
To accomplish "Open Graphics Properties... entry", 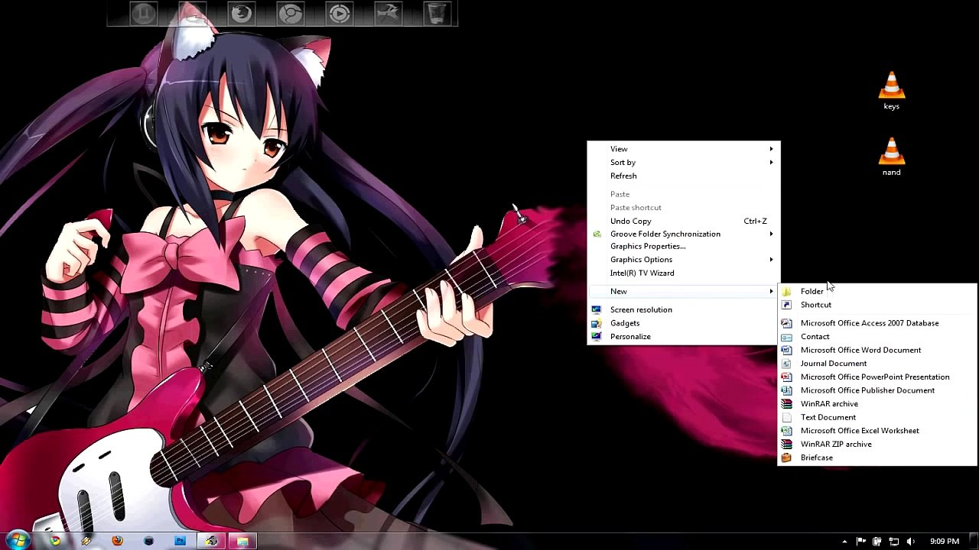I will pos(684,246).
